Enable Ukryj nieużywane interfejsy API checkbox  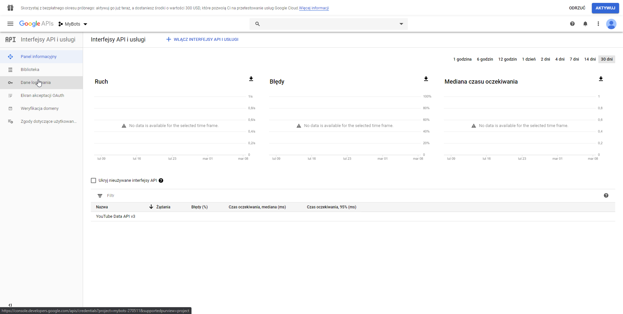(93, 180)
